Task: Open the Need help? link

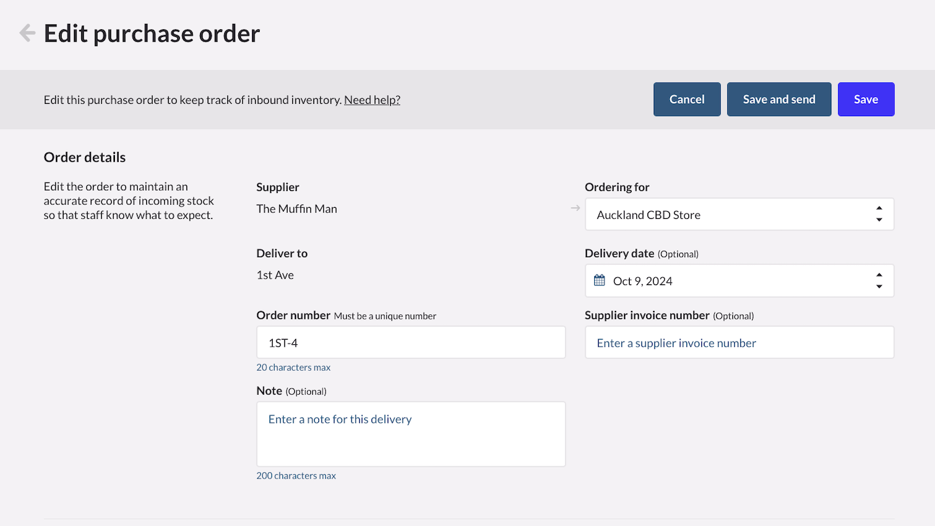Action: point(372,100)
